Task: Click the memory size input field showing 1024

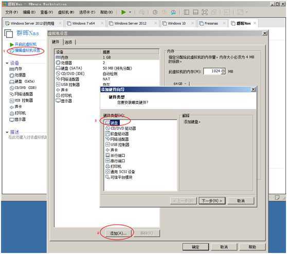Action: [x=212, y=71]
